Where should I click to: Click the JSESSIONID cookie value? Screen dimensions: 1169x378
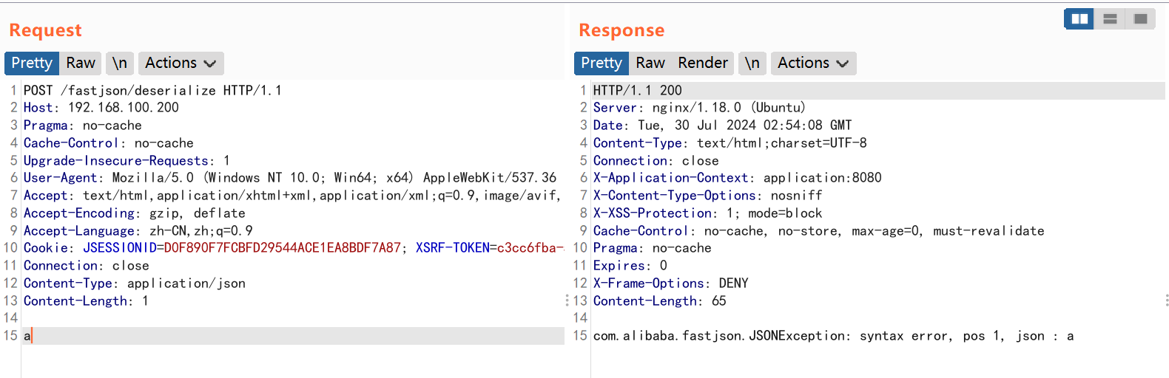(x=283, y=248)
